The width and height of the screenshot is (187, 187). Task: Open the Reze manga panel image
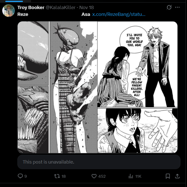pos(57,87)
